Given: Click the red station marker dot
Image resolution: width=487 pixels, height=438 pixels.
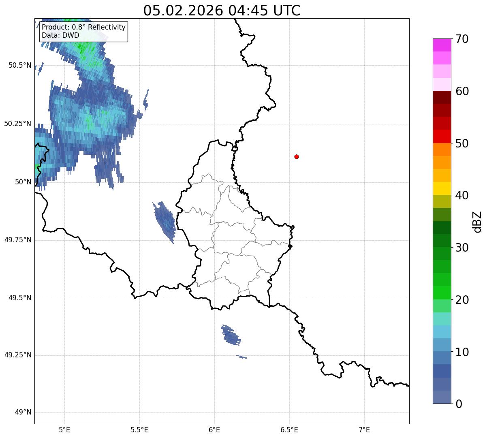Looking at the screenshot, I should click(x=297, y=156).
